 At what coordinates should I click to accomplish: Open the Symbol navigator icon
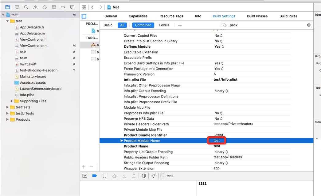[x=17, y=7]
